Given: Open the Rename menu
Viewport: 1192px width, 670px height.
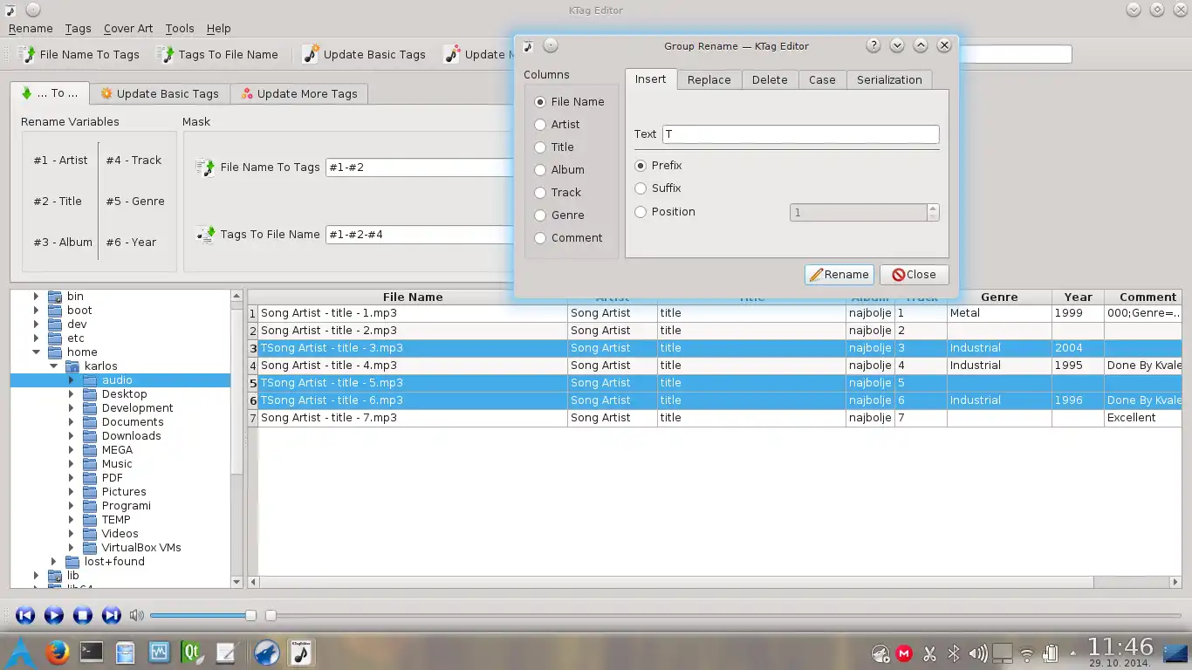Looking at the screenshot, I should pos(31,29).
